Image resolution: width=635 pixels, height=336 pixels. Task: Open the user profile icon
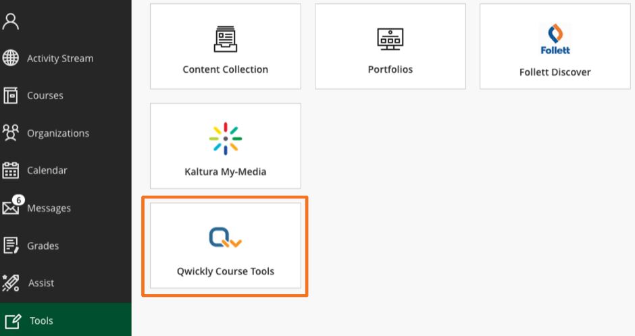coord(11,22)
